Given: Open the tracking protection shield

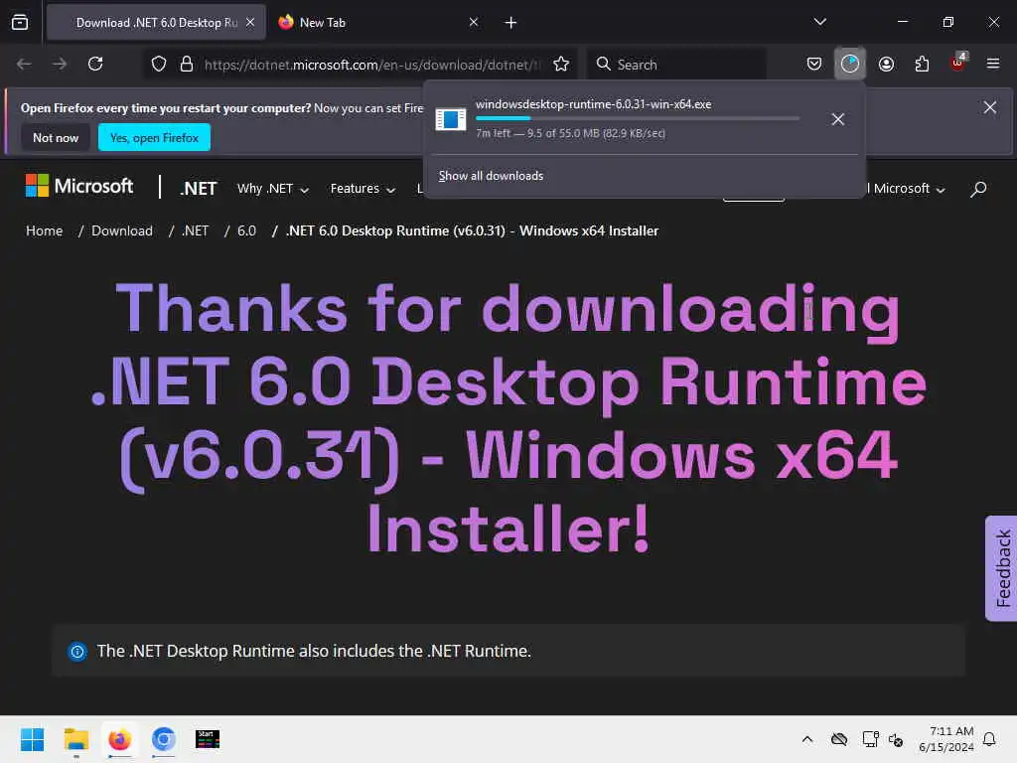Looking at the screenshot, I should [159, 64].
